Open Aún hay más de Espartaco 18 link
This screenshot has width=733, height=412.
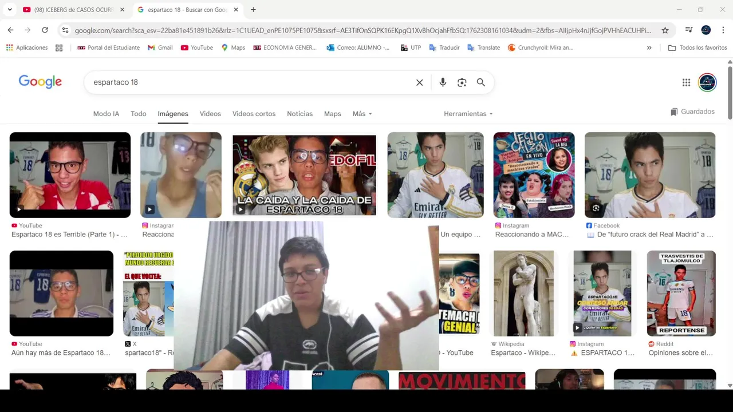(61, 353)
